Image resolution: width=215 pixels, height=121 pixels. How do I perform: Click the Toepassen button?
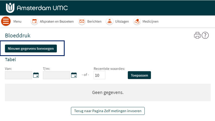point(139,75)
